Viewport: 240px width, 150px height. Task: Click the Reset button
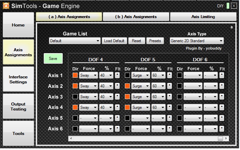[x=137, y=41]
